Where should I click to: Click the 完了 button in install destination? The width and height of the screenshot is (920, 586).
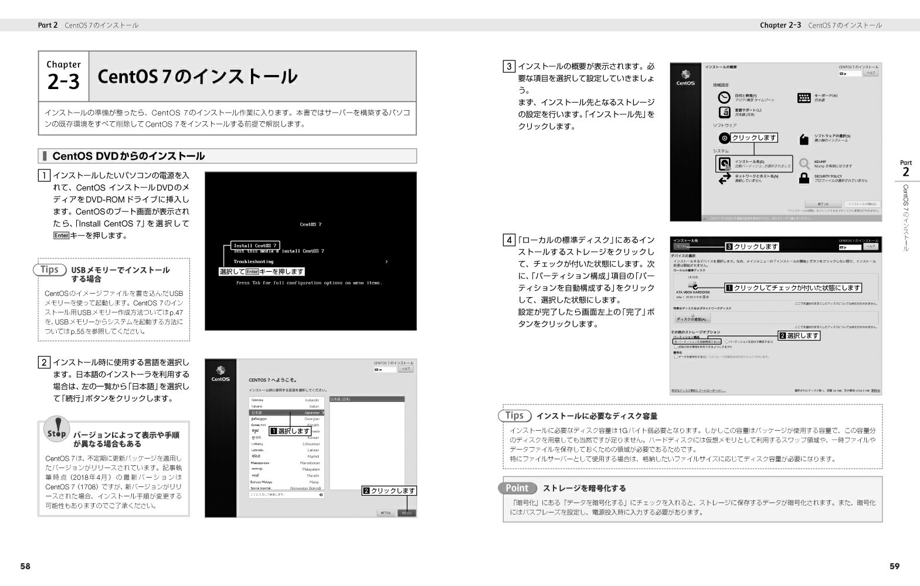(681, 246)
